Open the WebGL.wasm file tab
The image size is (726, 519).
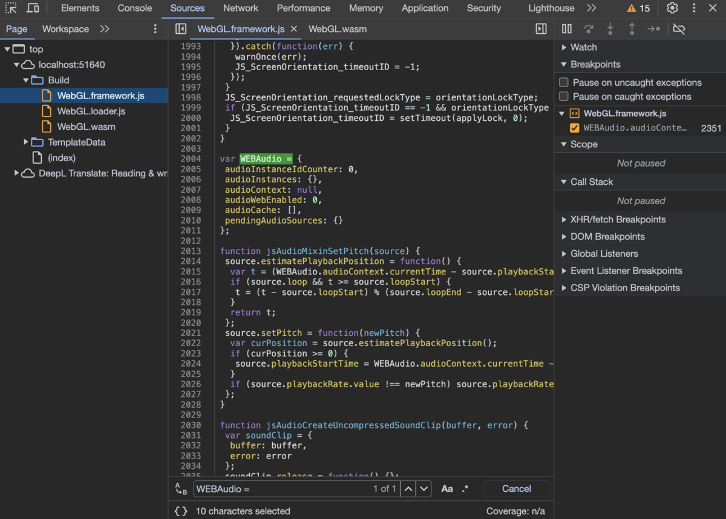coord(337,29)
